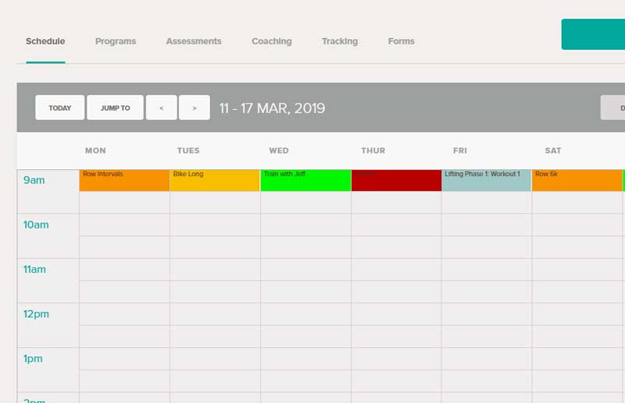Switch to the Forms tab

click(x=402, y=41)
